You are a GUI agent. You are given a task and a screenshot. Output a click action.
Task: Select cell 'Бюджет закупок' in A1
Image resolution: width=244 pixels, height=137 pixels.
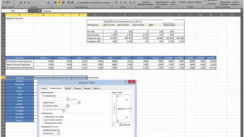click(x=19, y=18)
